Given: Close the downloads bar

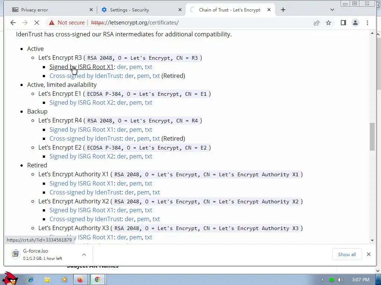Looking at the screenshot, I should pos(369,254).
